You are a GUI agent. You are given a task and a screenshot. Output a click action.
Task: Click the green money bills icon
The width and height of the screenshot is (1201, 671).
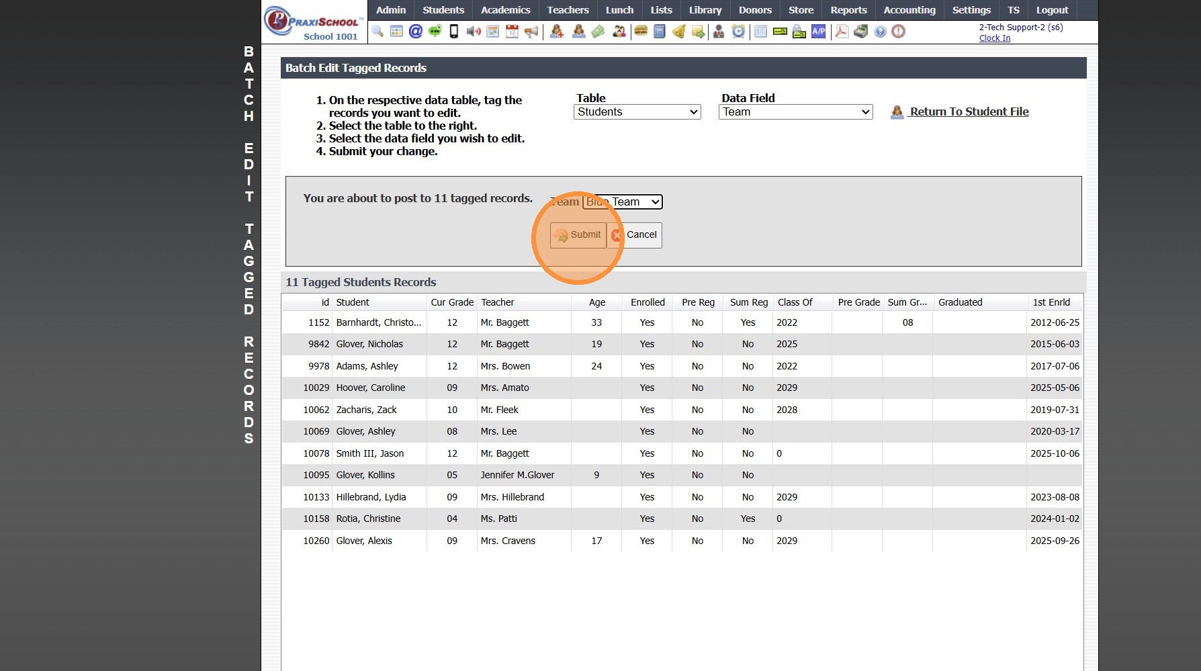(598, 32)
